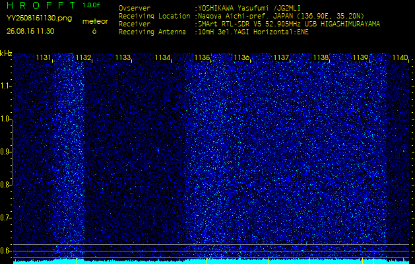Select antenna text 10mH 3el.YAGI Horizontal:ENE
415x264 pixels.
tap(253, 32)
